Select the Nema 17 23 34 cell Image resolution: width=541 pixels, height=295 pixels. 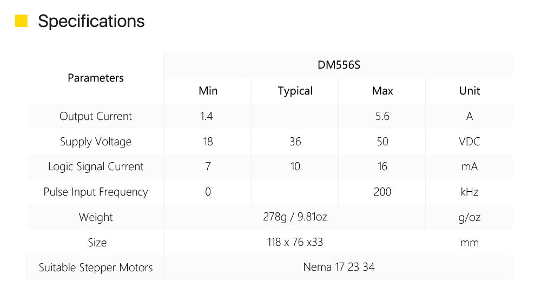coord(339,267)
